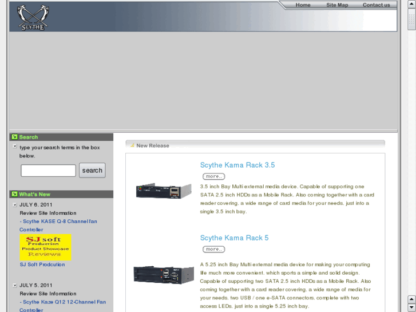Click bullet icon beside JULY 6, 2011
This screenshot has height=312, width=416.
(15, 204)
